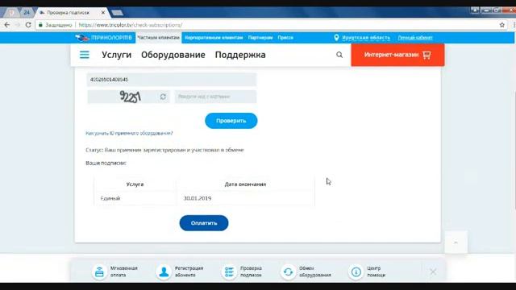
Task: Select Корпоративным клиентам tab
Action: pos(214,38)
